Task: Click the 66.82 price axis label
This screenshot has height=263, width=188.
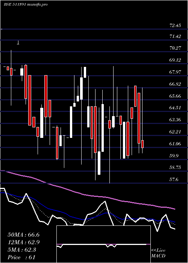Action: point(175,84)
